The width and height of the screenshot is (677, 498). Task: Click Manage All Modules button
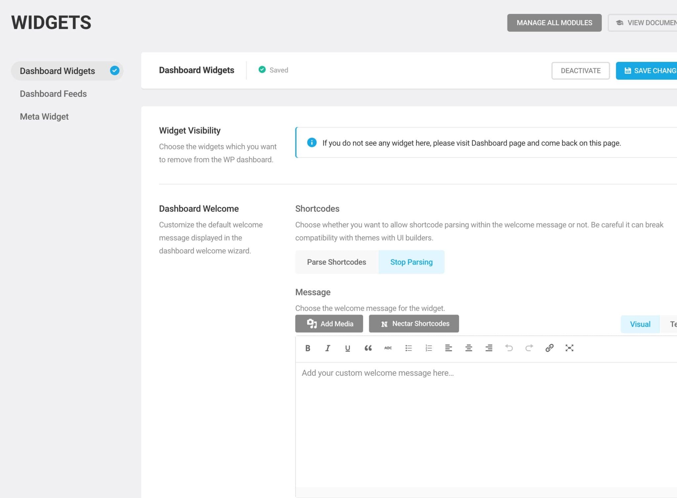[x=554, y=23]
